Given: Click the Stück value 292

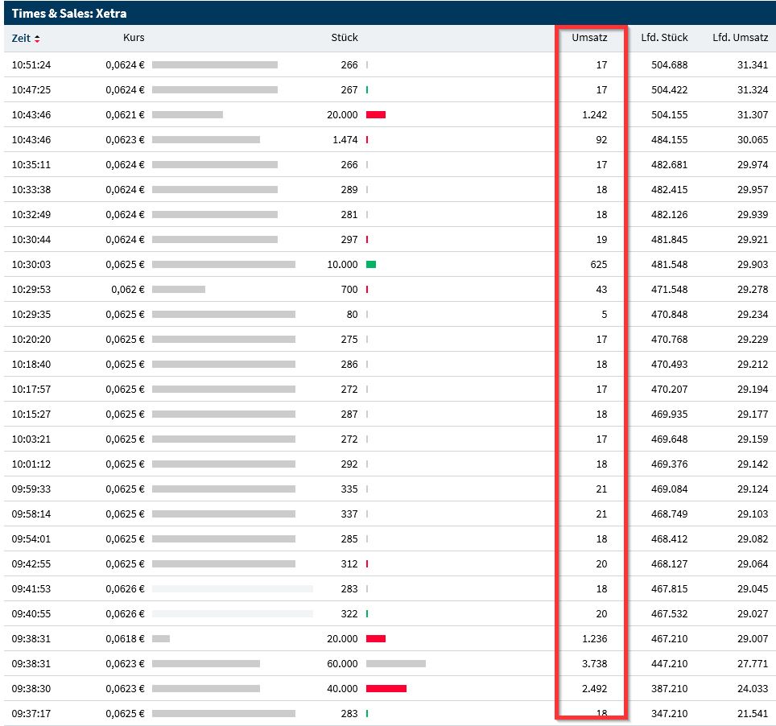Looking at the screenshot, I should pyautogui.click(x=349, y=464).
